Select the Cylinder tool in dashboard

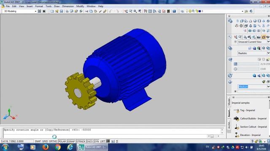click(x=259, y=21)
